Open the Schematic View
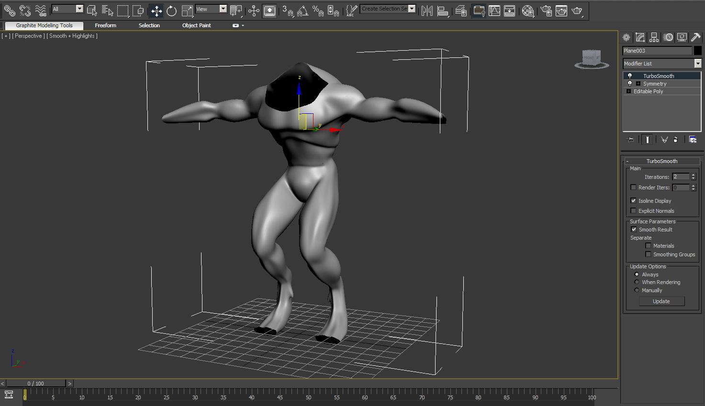The height and width of the screenshot is (406, 705). tap(510, 10)
